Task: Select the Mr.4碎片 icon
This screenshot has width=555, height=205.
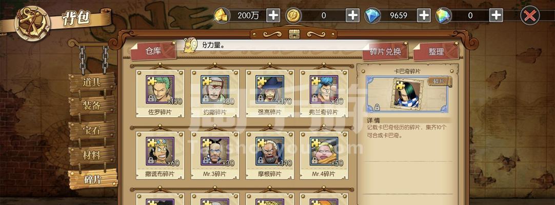Action: 324,151
